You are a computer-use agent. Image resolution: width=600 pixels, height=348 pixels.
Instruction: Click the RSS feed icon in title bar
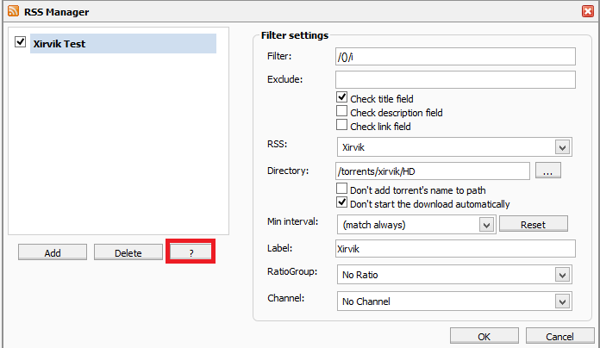point(14,11)
